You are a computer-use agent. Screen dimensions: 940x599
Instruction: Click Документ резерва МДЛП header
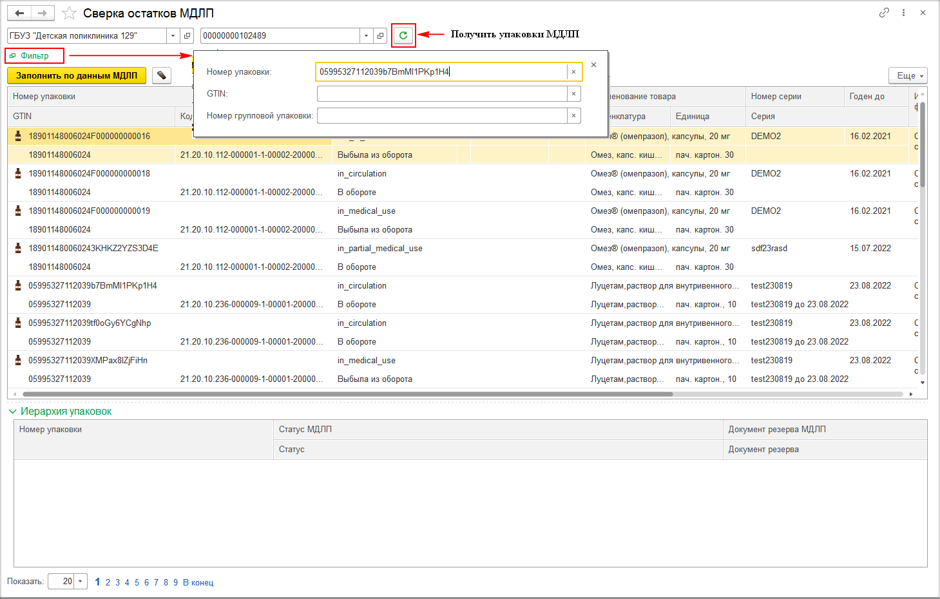tap(825, 430)
